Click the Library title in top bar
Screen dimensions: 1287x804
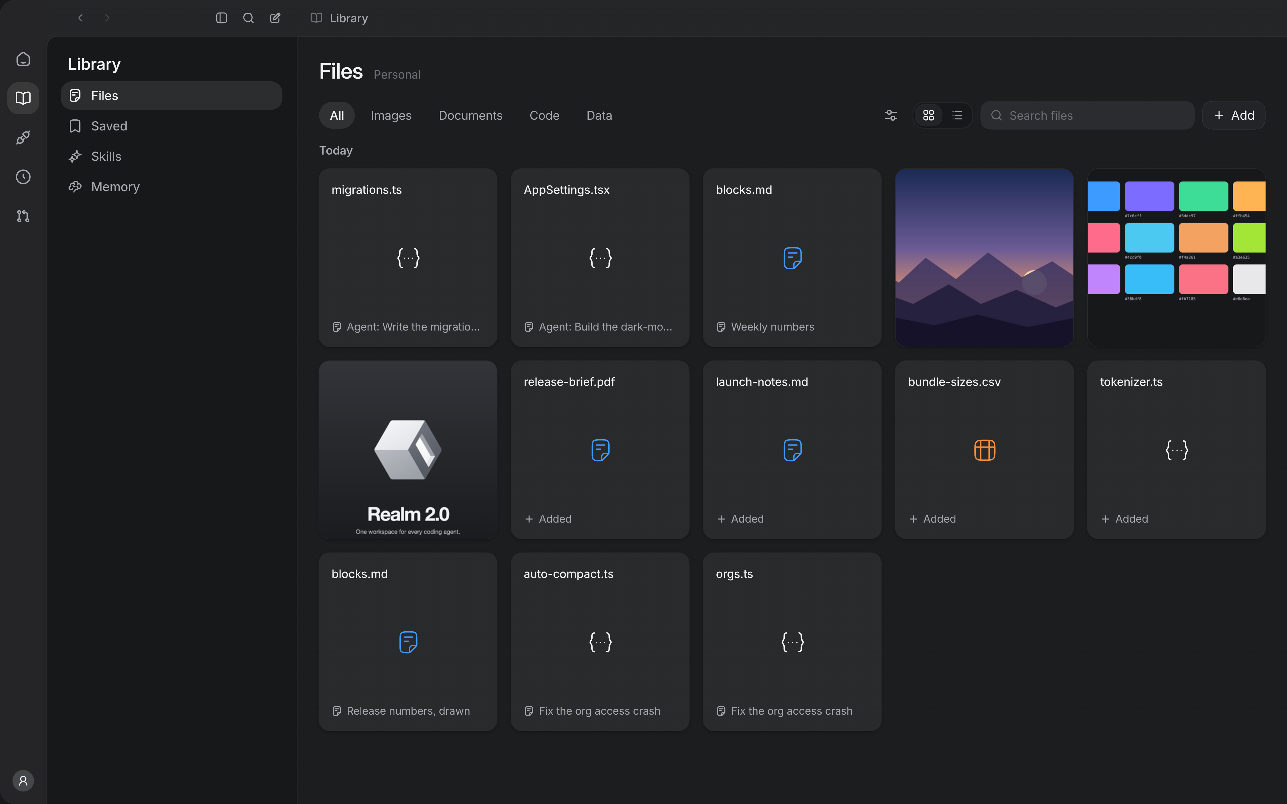coord(348,18)
